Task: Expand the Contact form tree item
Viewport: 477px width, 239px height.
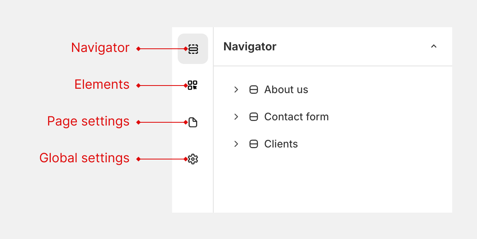Action: tap(236, 117)
